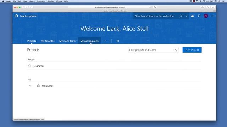Click the Safari extension icon in the toolbar
Screen dimensions: 227x127
point(203,7)
